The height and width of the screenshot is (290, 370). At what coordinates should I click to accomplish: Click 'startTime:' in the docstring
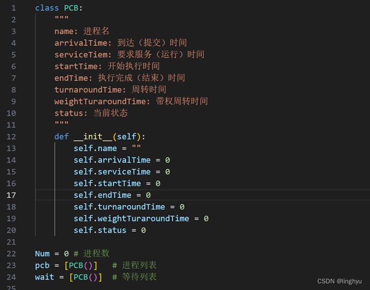78,66
